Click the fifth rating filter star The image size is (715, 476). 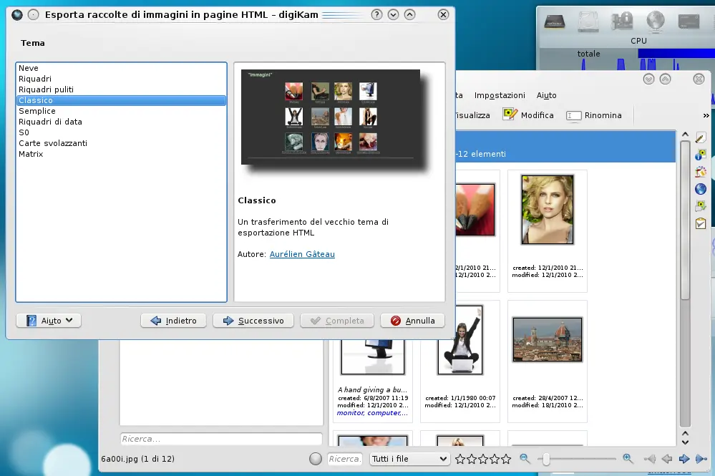tap(506, 459)
